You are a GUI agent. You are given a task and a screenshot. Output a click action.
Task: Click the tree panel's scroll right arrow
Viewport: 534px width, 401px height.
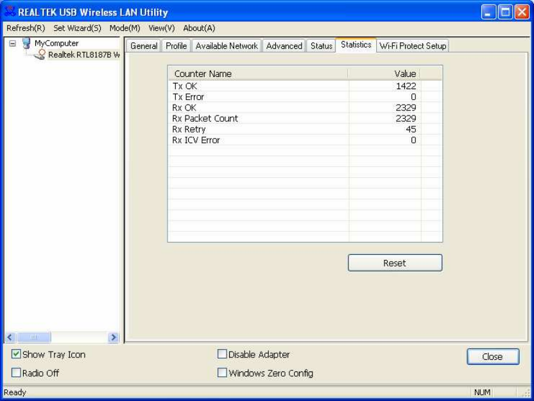(114, 337)
